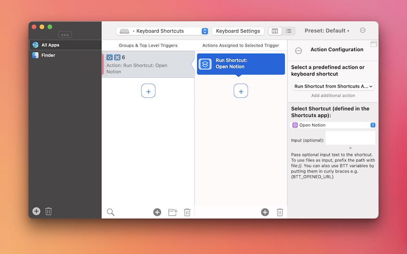Collapse the sidebar with the <<< button
Viewport: 407px width, 254px height.
tap(65, 34)
